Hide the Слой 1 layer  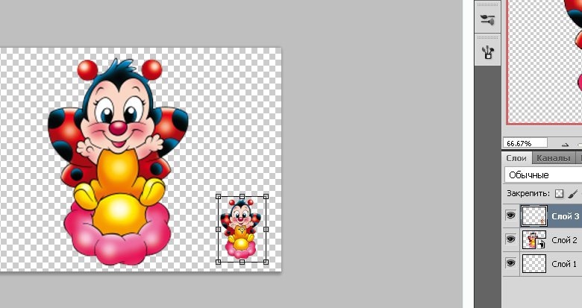coord(511,263)
